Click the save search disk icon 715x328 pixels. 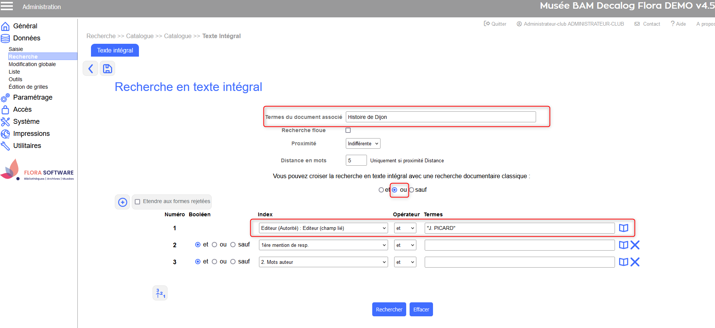point(108,69)
